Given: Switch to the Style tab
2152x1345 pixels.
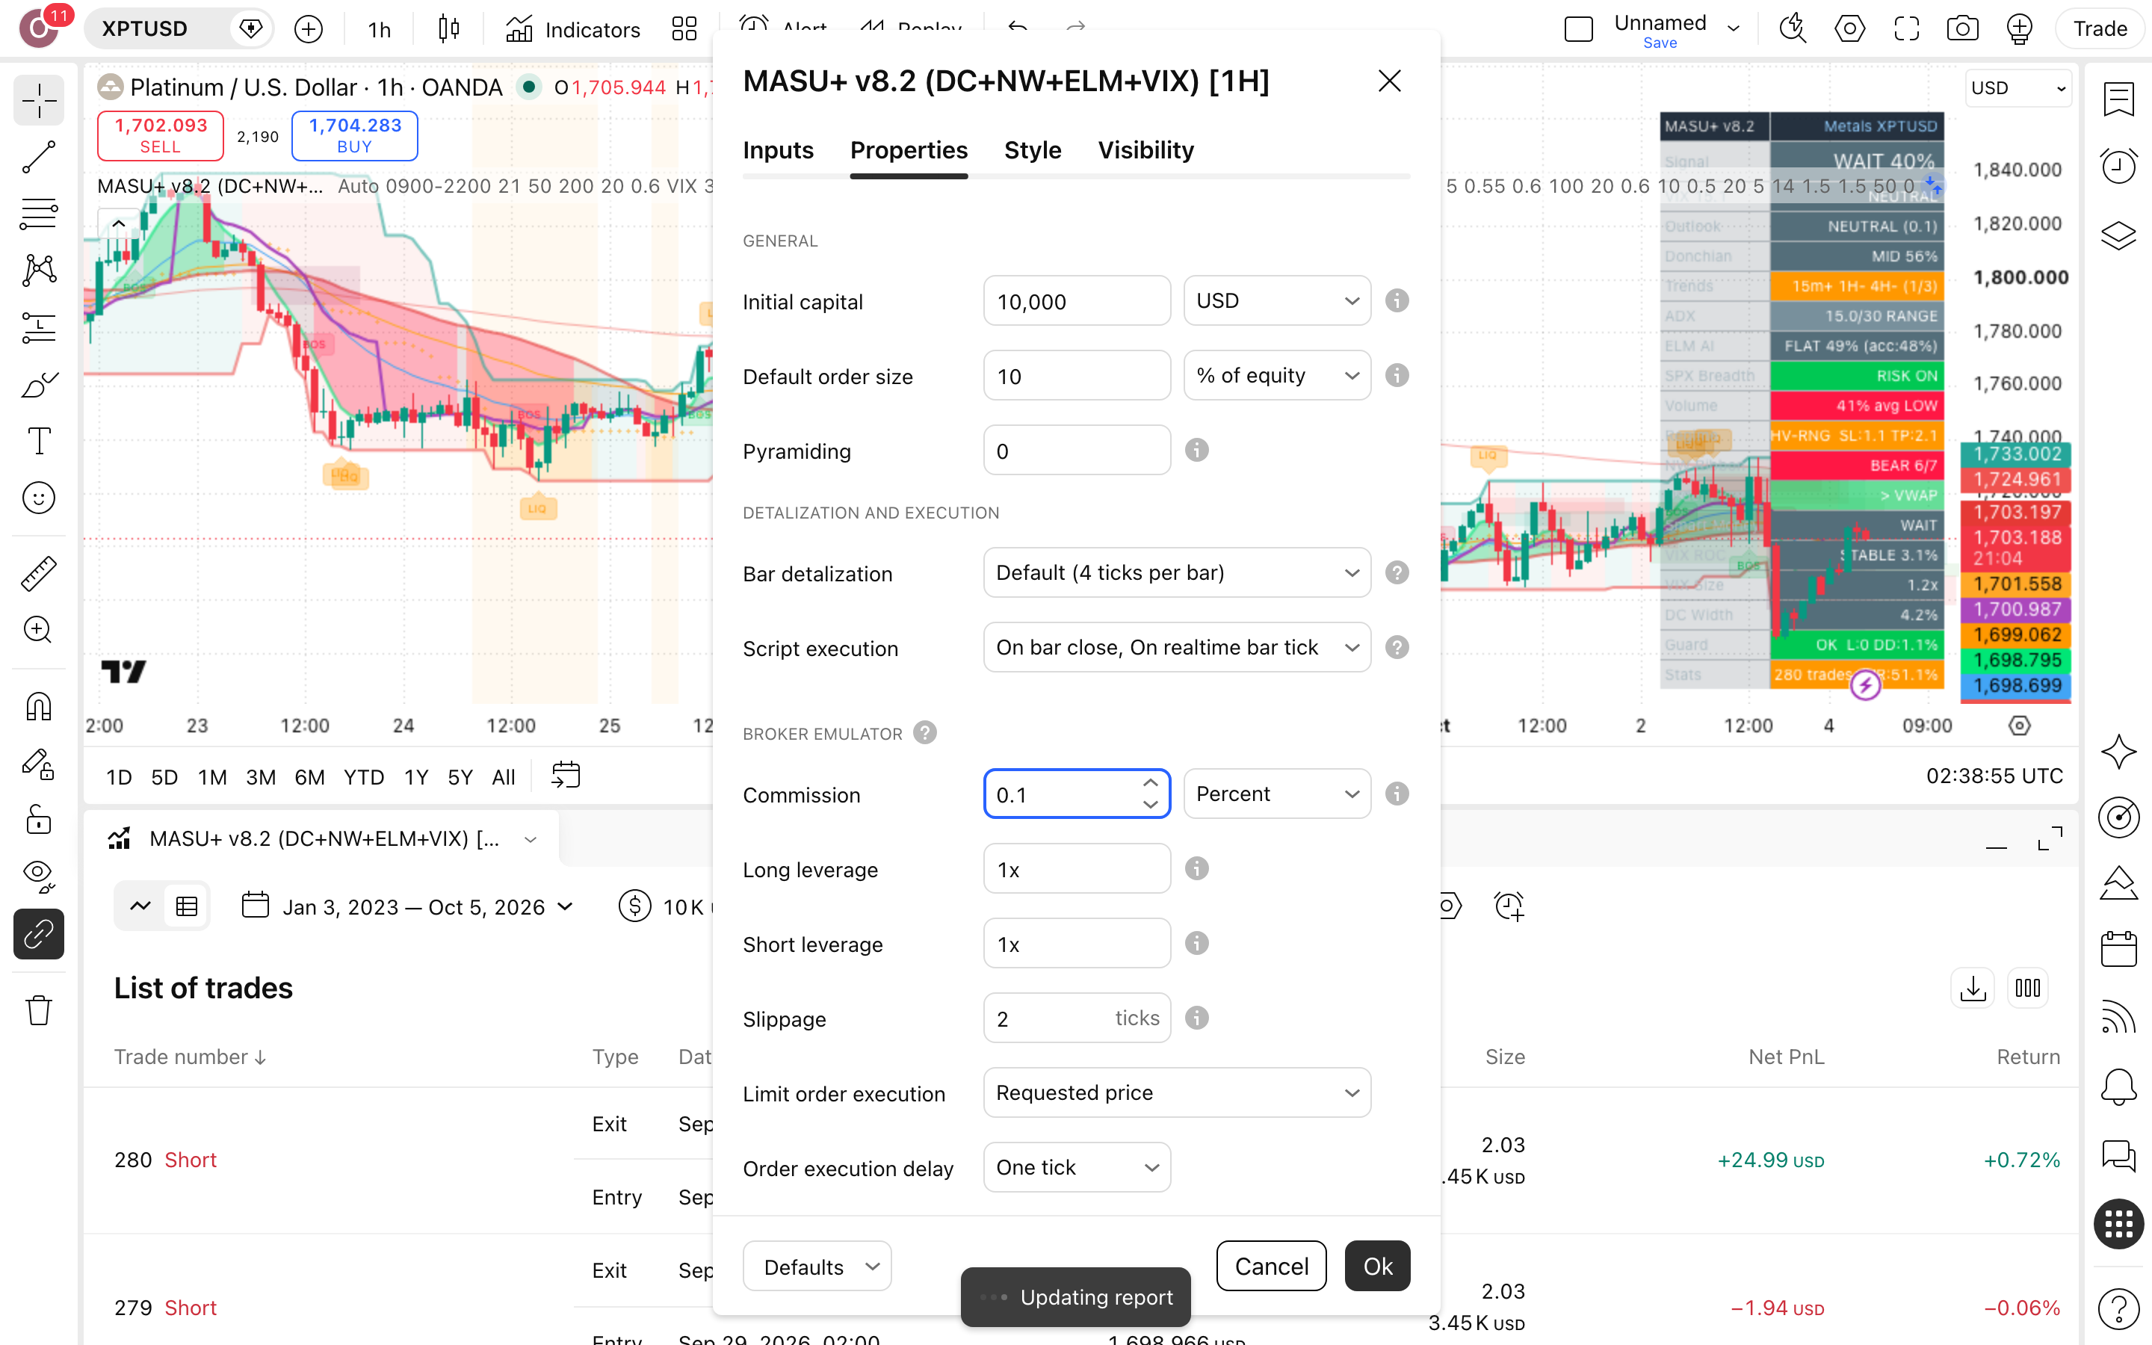Looking at the screenshot, I should pos(1033,150).
